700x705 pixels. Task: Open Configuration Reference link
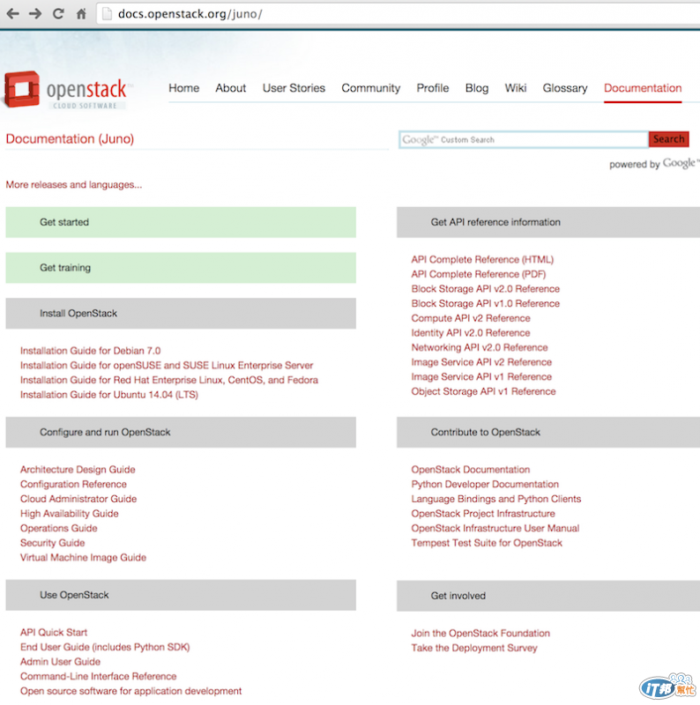73,484
